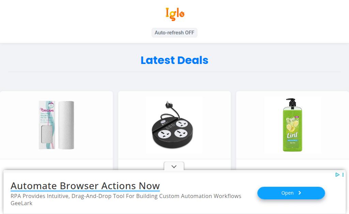Collapse the ad banner using chevron tab
349x214 pixels.
pos(174,166)
